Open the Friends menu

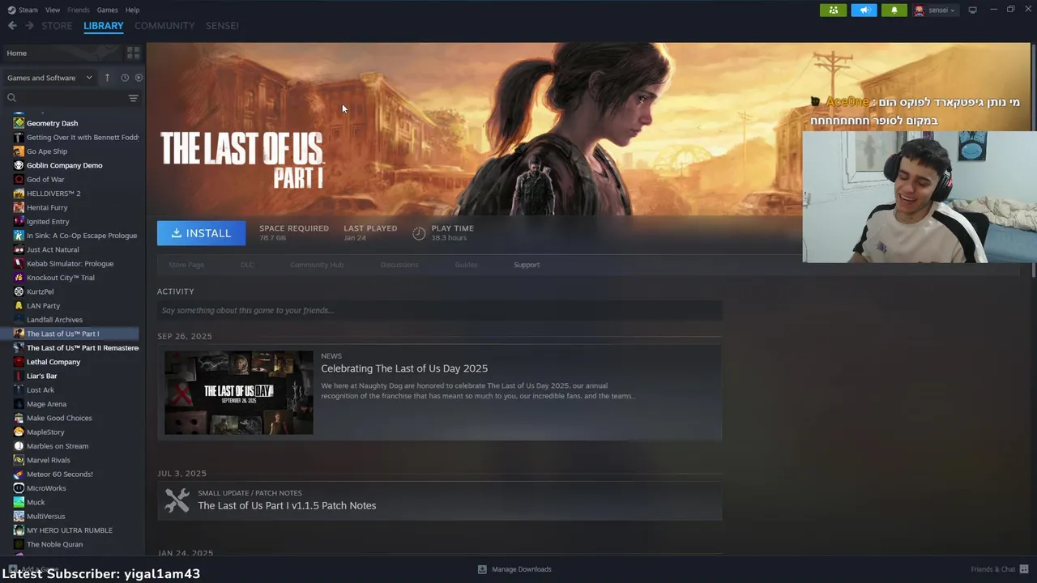(x=79, y=10)
